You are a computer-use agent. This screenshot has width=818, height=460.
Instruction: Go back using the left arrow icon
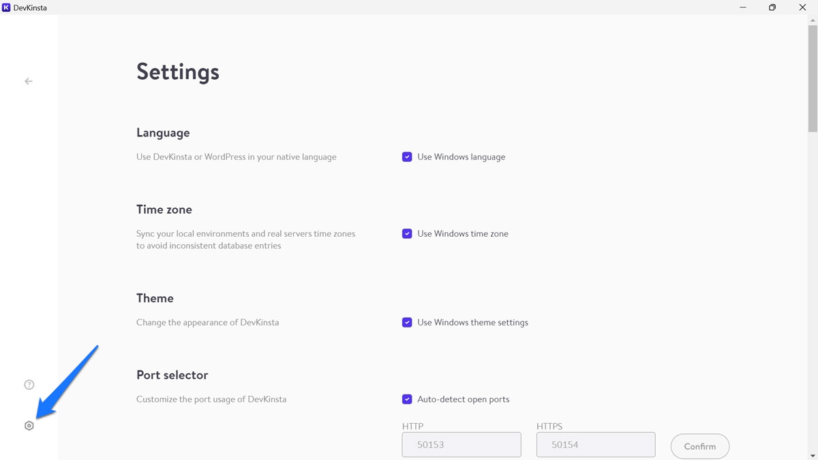(x=29, y=81)
